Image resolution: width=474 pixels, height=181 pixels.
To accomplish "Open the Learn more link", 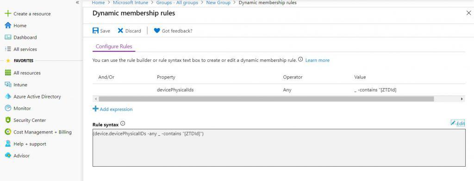I will (318, 60).
